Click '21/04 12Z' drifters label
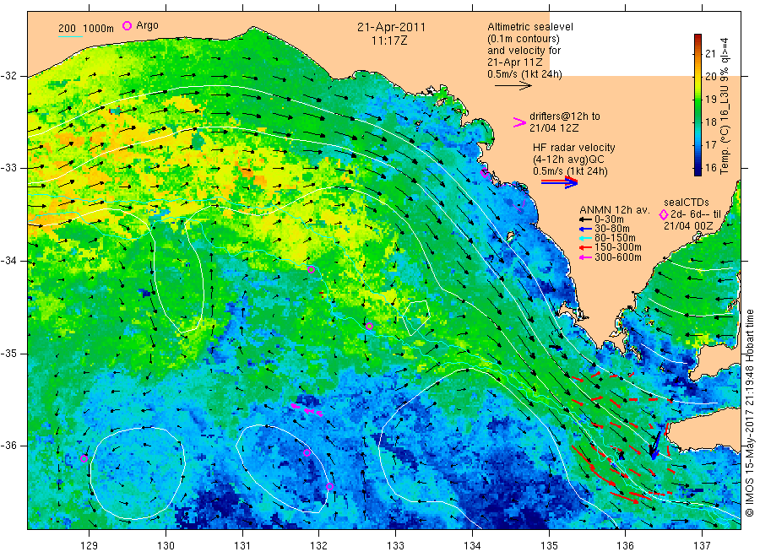 point(554,128)
